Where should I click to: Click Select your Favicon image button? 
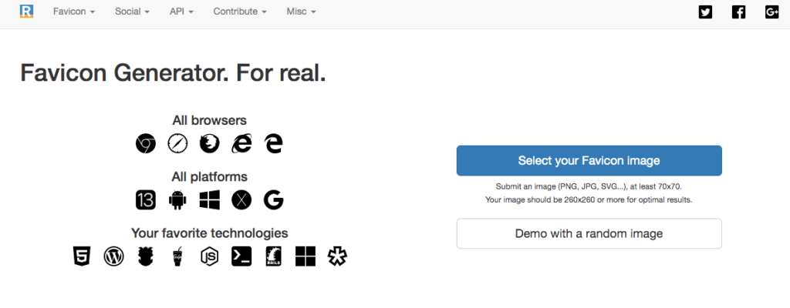point(589,161)
